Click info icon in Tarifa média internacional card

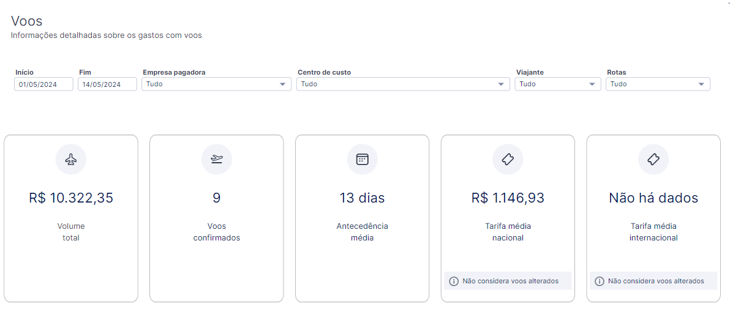click(599, 281)
